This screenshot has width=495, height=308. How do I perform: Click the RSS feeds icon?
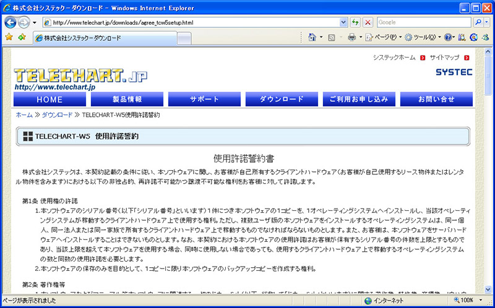point(332,38)
